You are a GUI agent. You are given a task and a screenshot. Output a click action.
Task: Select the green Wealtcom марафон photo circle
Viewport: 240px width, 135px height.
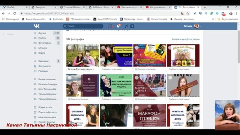pyautogui.click(x=103, y=78)
